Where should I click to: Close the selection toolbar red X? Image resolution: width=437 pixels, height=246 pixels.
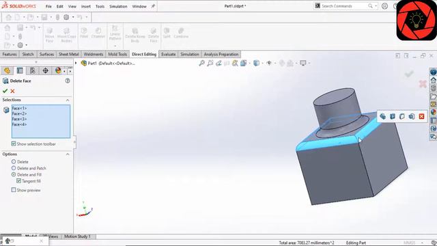tap(421, 116)
